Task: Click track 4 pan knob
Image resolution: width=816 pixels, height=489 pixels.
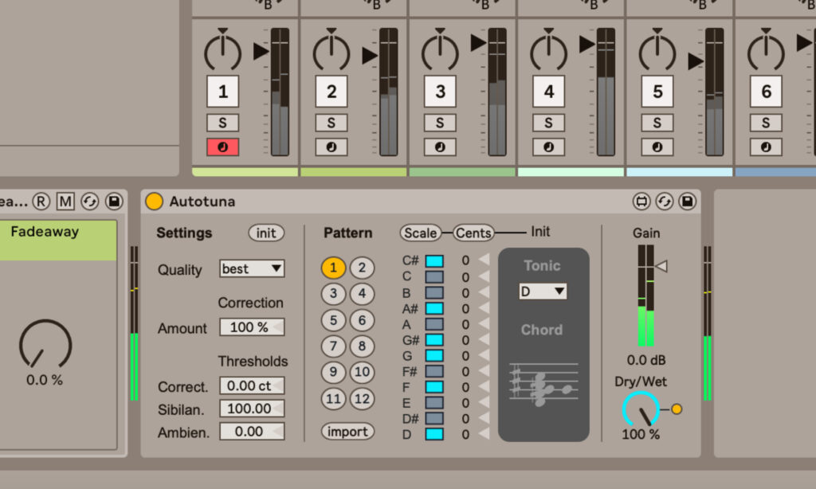Action: click(x=548, y=51)
